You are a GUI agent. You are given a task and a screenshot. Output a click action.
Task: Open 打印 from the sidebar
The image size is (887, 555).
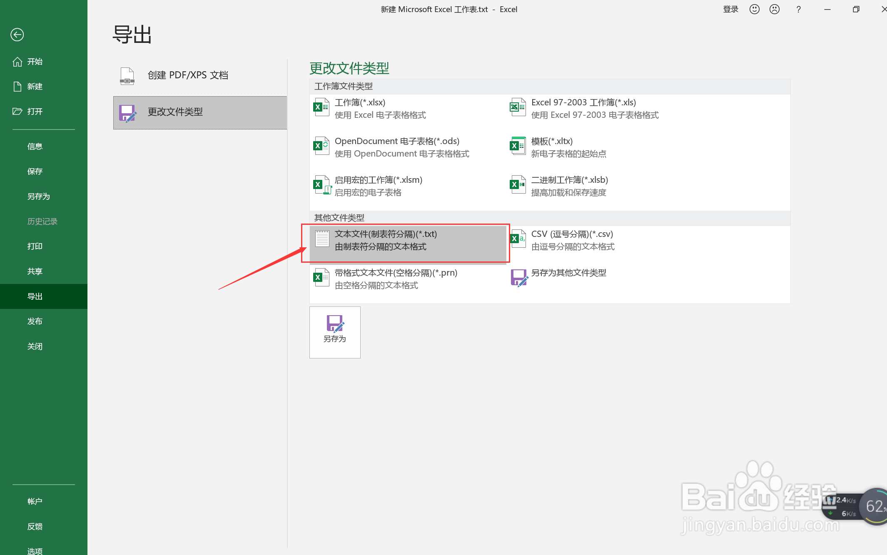click(x=35, y=246)
